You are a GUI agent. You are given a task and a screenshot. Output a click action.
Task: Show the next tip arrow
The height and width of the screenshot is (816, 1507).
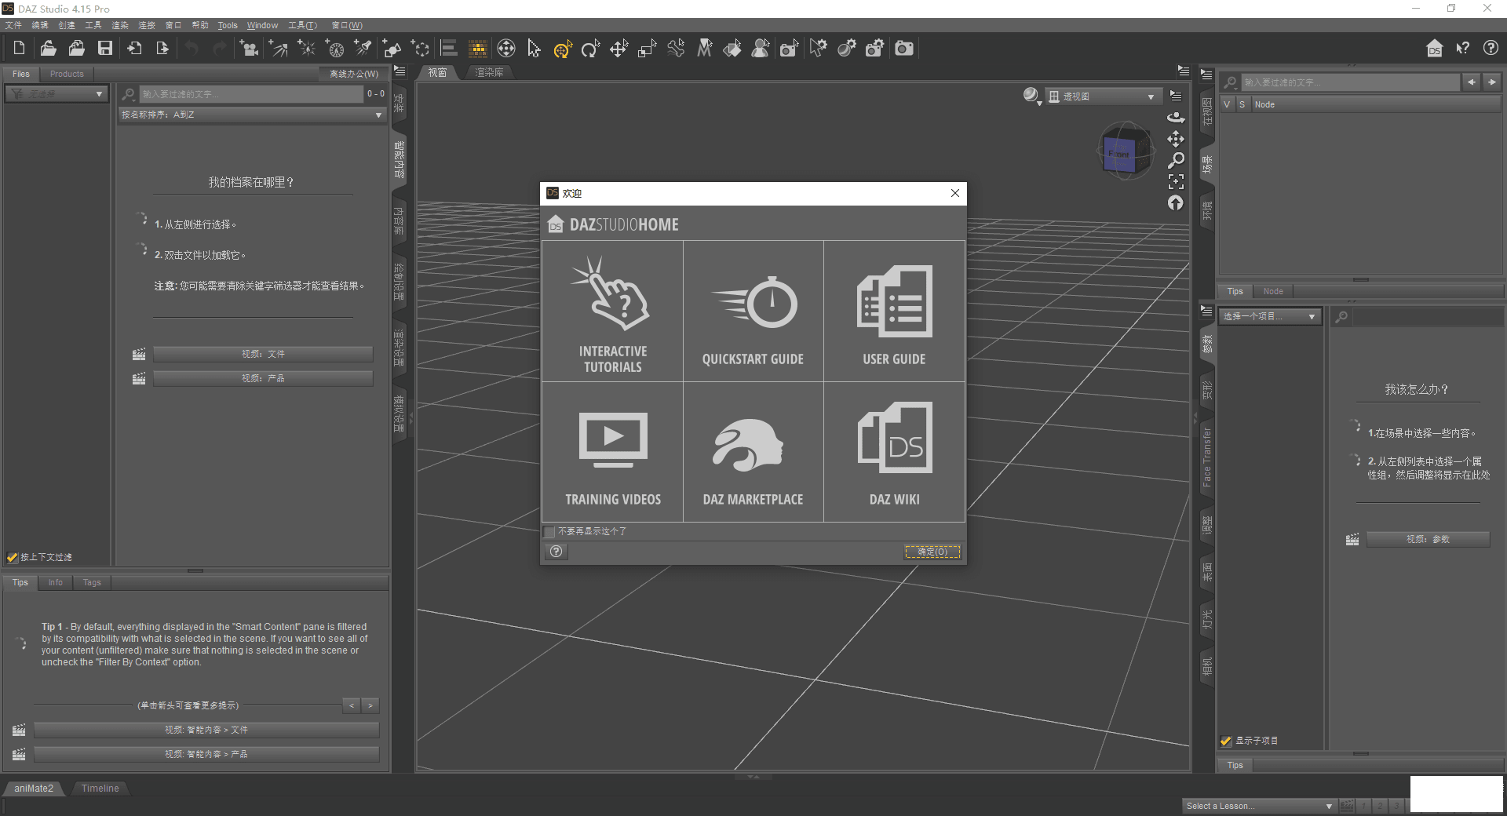(x=370, y=705)
